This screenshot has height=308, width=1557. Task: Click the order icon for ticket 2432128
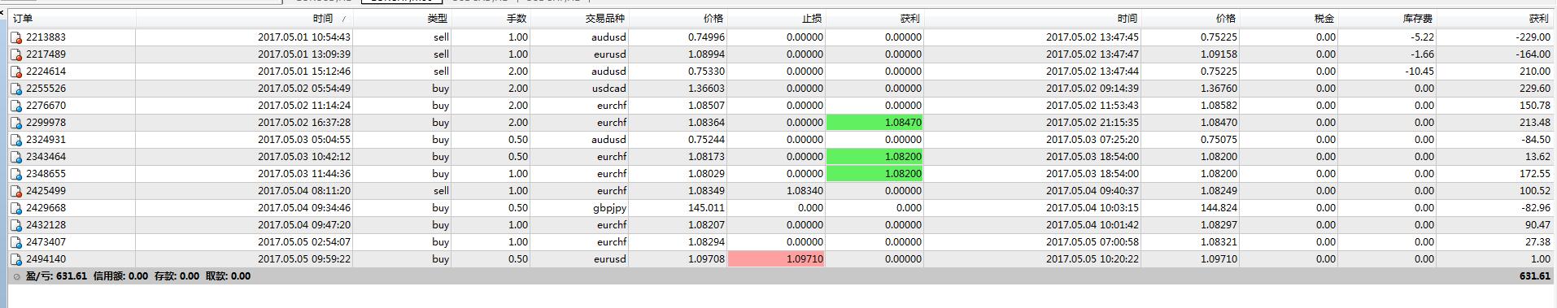click(15, 225)
